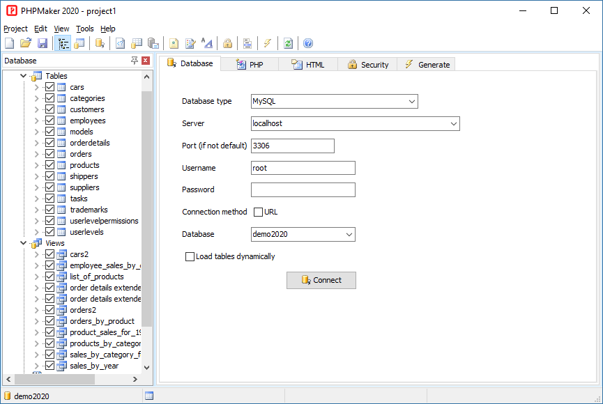Click the cylinder icon beside demo2020 in status bar
This screenshot has height=404, width=603.
(7, 396)
